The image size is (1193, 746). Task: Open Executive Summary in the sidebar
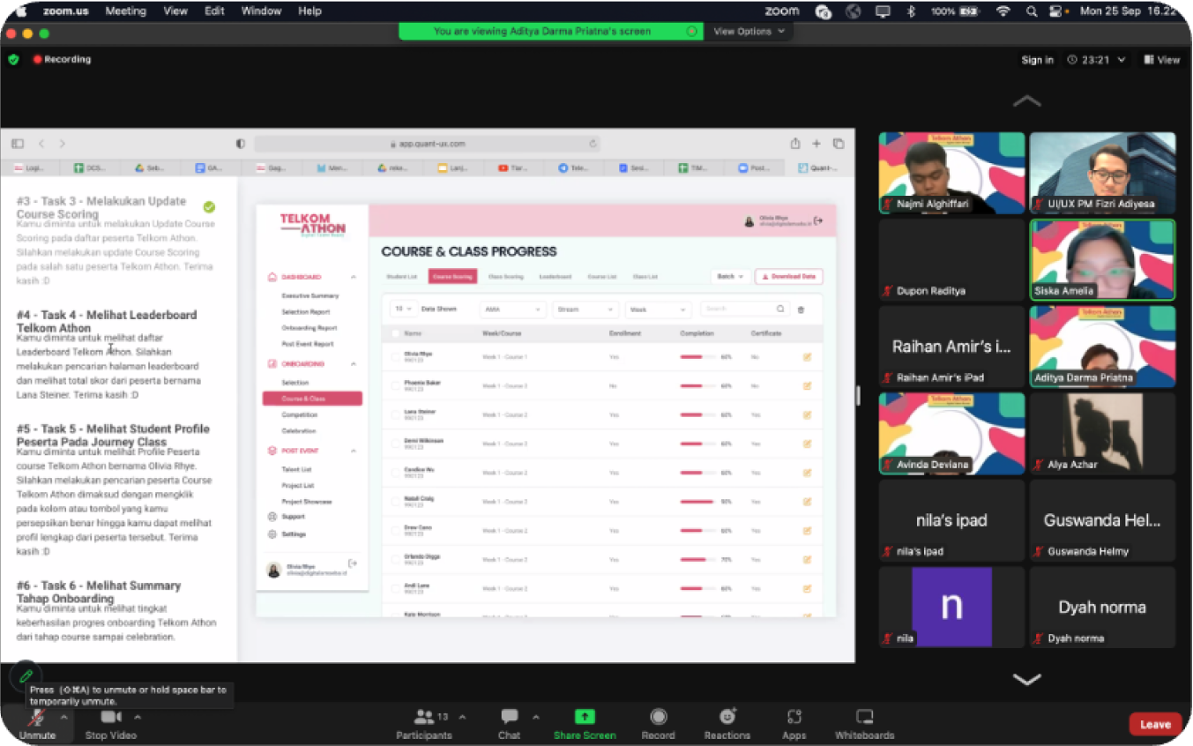coord(310,296)
